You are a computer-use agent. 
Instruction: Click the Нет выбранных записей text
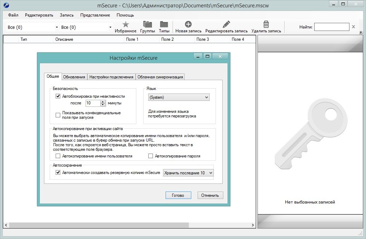310,202
